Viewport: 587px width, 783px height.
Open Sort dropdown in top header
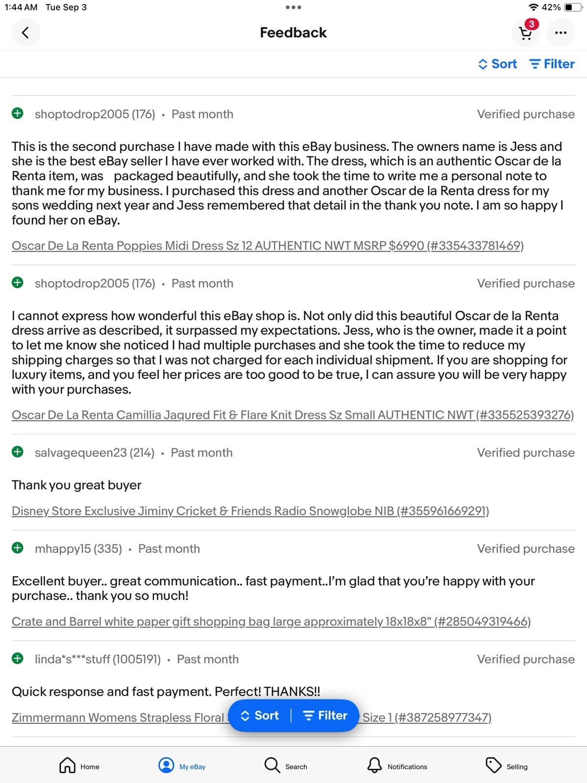point(497,64)
